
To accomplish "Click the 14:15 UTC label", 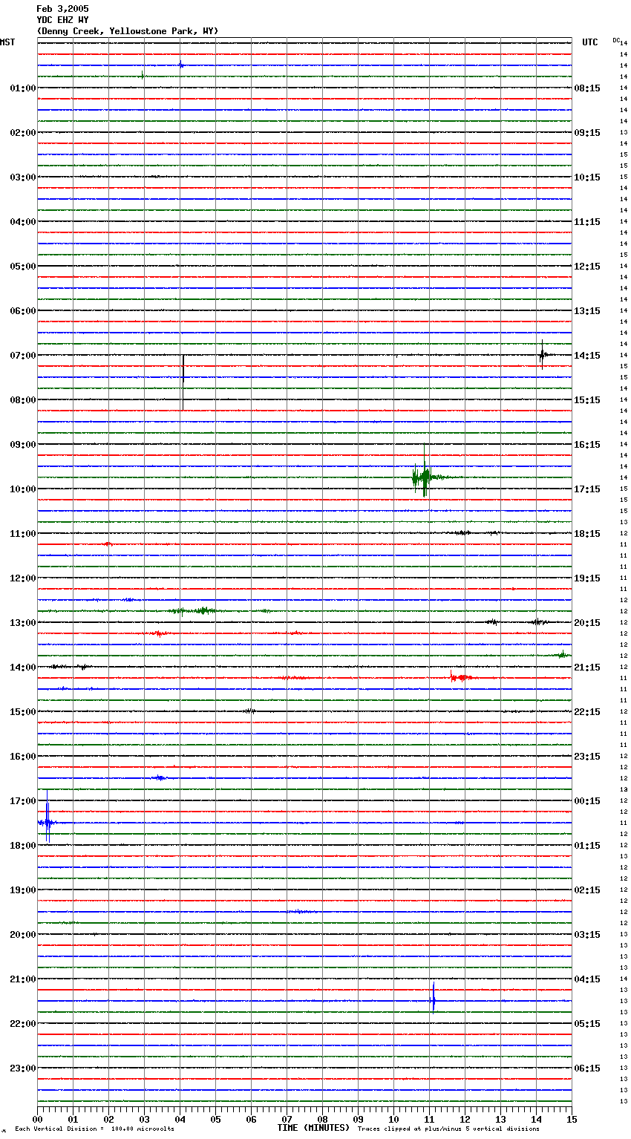I will pos(587,356).
